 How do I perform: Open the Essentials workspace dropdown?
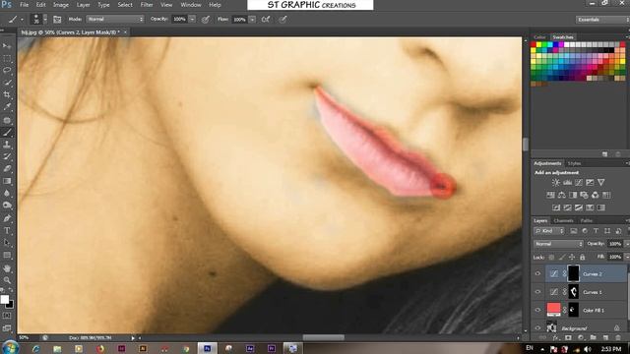click(x=601, y=20)
